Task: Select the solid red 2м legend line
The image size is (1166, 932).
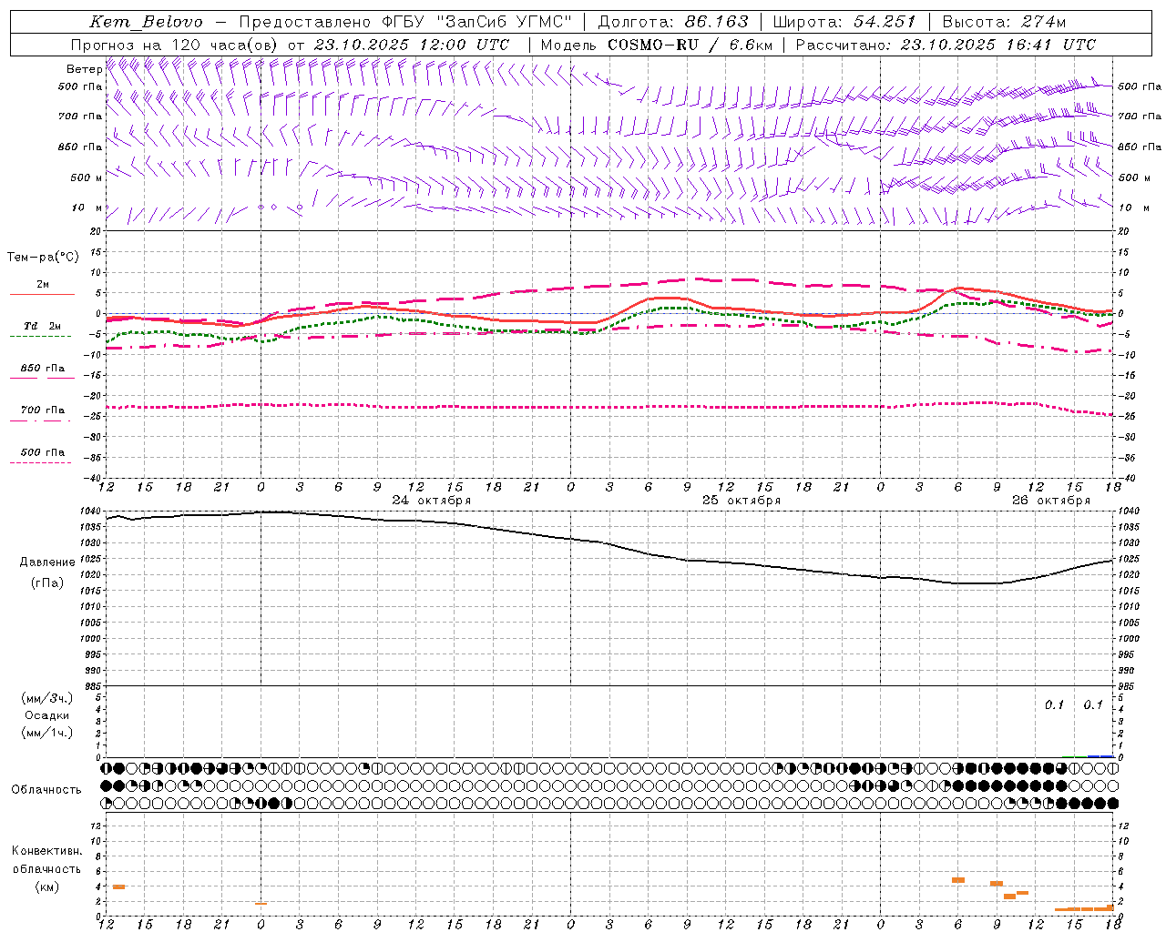Action: click(42, 294)
